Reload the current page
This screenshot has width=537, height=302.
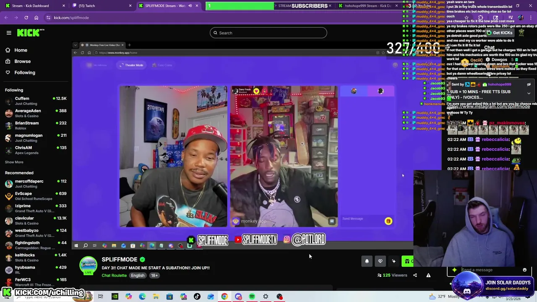[x=26, y=18]
